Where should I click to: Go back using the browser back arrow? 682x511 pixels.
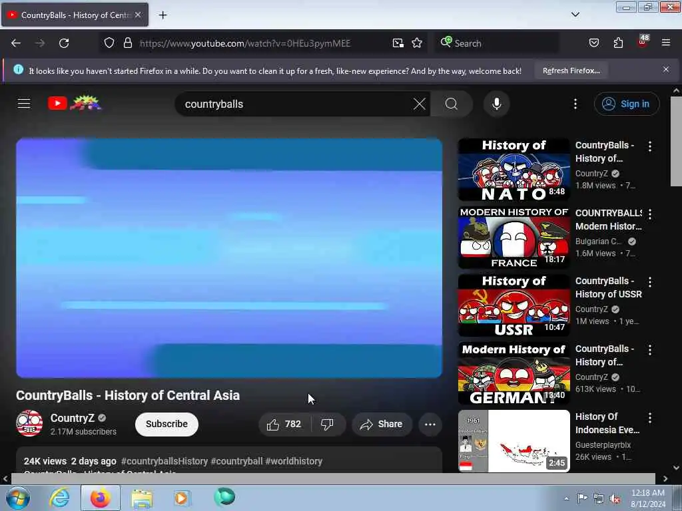point(16,43)
